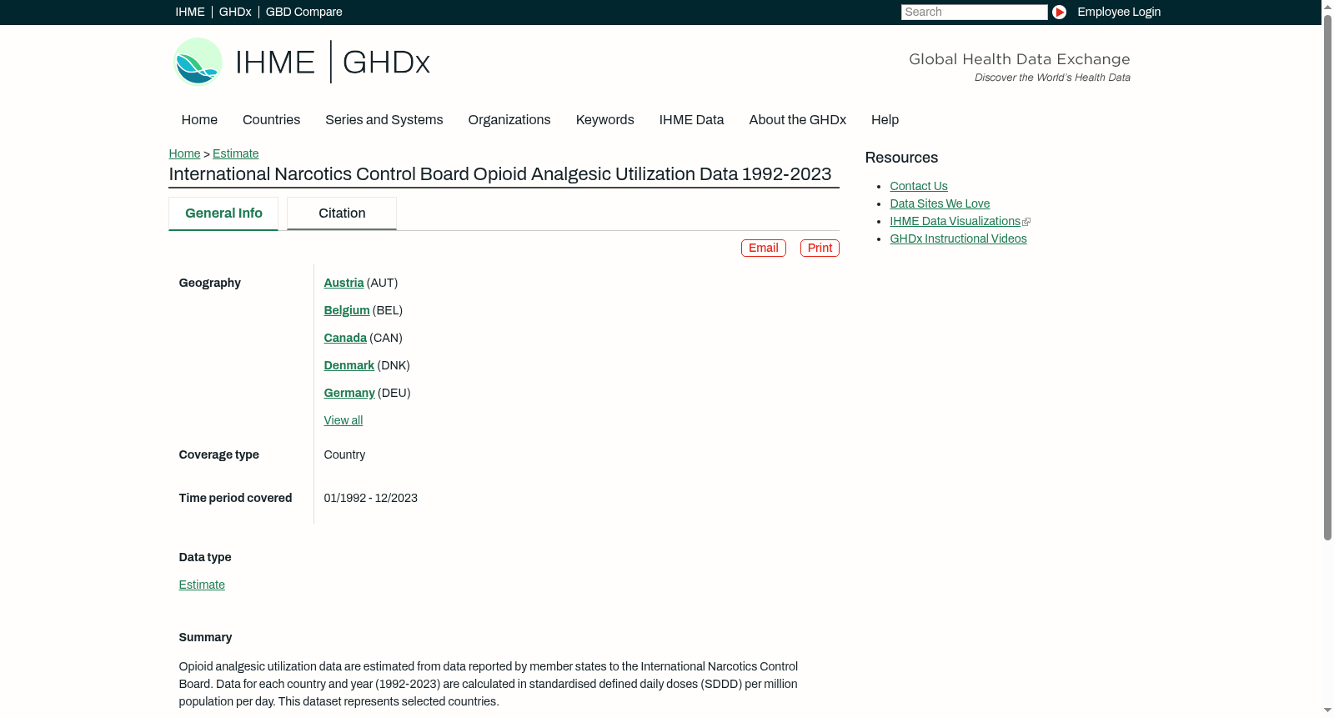Click the Summary section heading
This screenshot has width=1334, height=718.
[x=205, y=637]
